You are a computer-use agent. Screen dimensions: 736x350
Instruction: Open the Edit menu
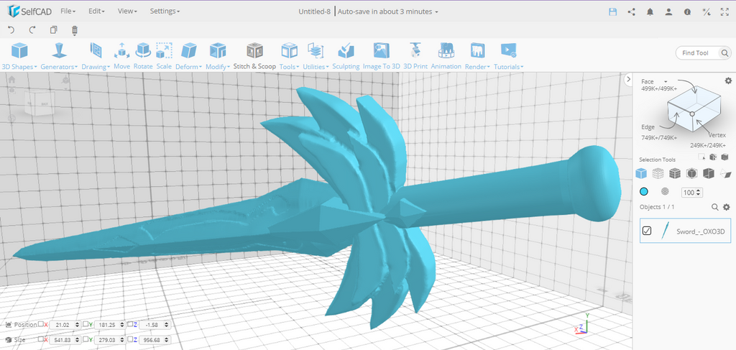tap(97, 11)
